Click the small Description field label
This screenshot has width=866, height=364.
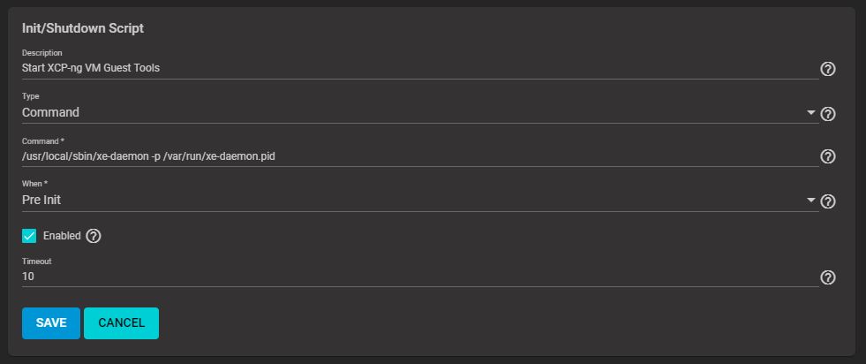(42, 53)
